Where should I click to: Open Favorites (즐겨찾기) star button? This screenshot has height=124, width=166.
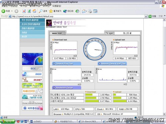click(x=55, y=11)
